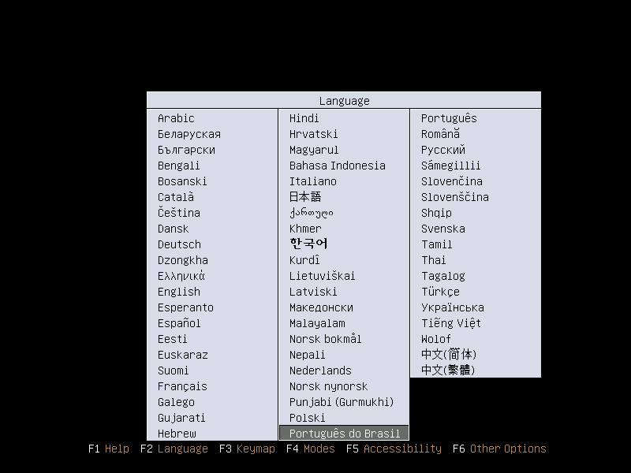Select Русский entry
The image size is (631, 473).
(443, 150)
